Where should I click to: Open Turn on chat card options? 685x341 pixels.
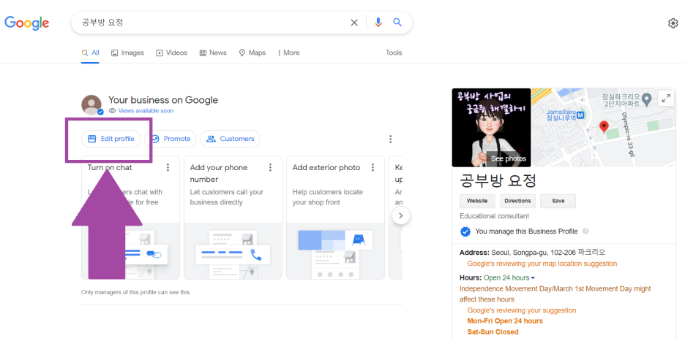click(x=168, y=167)
